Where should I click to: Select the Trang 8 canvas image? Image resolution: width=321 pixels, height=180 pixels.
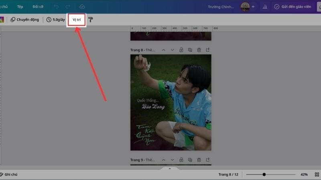171,102
